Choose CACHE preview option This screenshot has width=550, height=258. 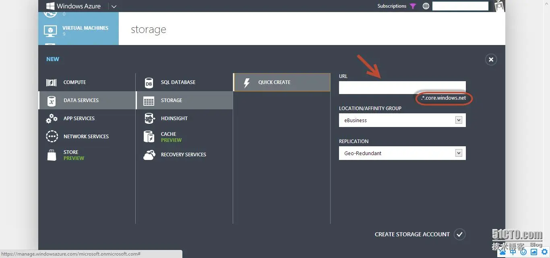pyautogui.click(x=184, y=137)
